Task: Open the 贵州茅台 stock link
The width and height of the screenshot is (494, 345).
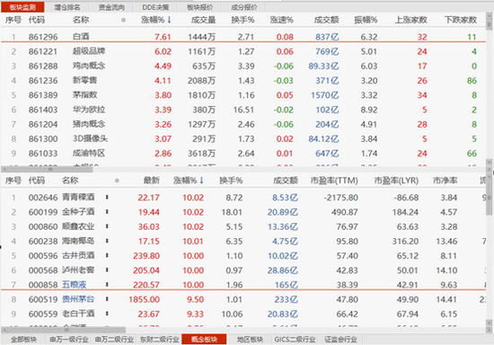Action: (78, 299)
